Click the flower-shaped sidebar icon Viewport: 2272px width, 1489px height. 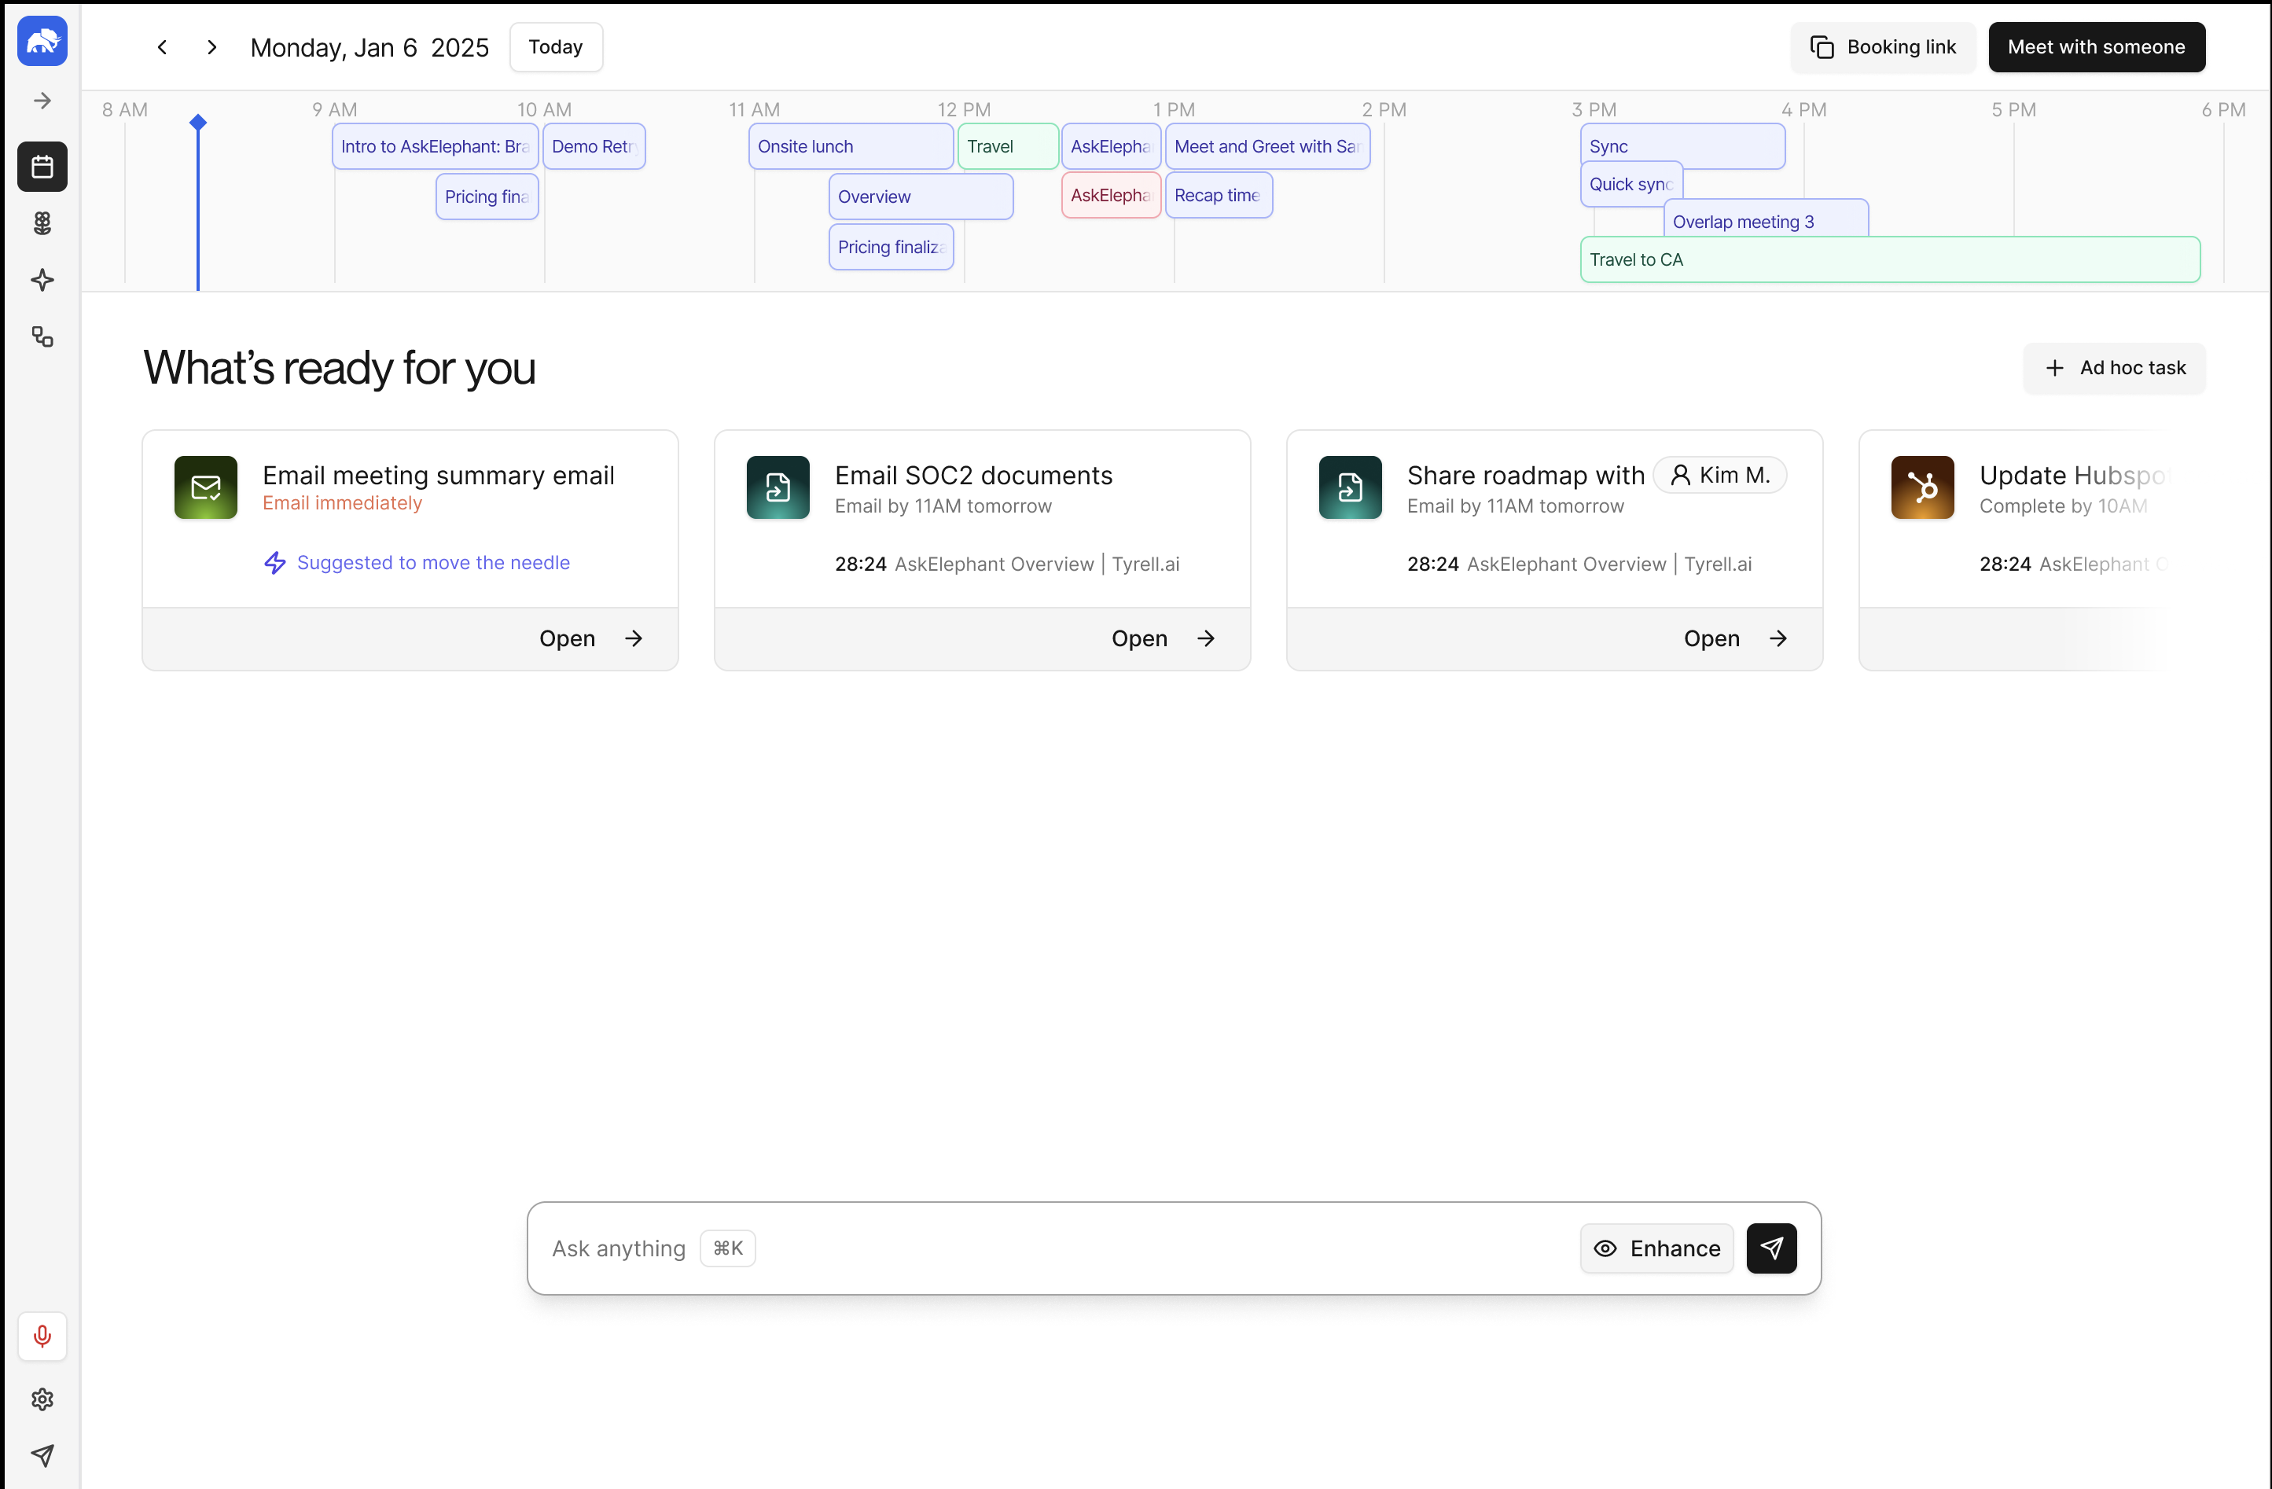pos(42,223)
